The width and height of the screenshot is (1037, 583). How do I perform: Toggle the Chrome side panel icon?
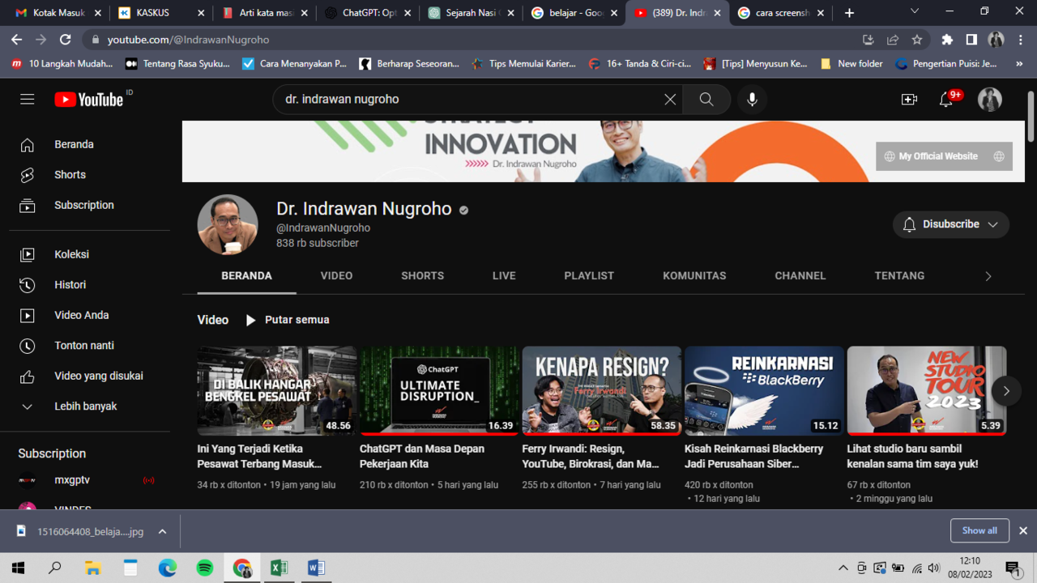[971, 39]
